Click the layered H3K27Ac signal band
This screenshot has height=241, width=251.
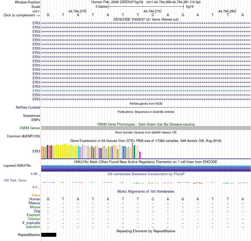(x=146, y=168)
